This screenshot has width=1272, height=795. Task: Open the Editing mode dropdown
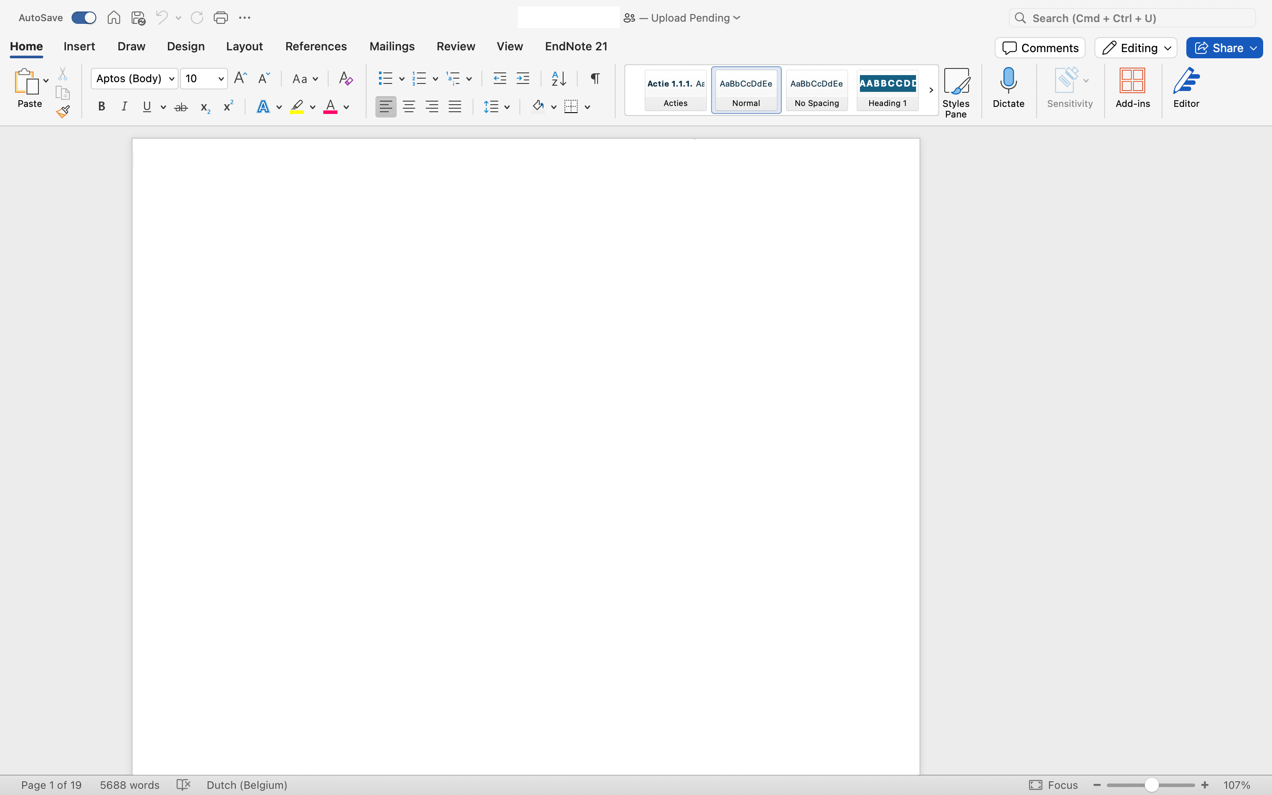(1136, 48)
